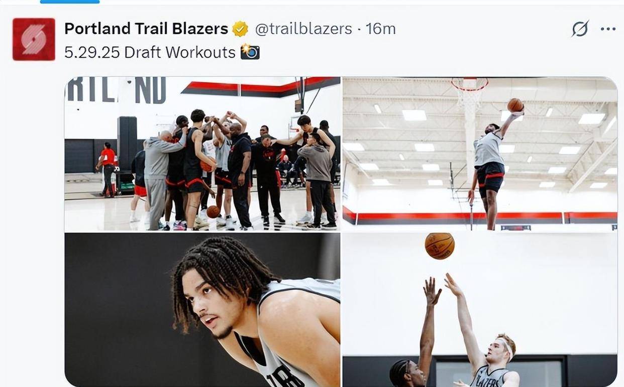624x387 pixels.
Task: Click the basketball in the jump shot photo
Action: 440,246
